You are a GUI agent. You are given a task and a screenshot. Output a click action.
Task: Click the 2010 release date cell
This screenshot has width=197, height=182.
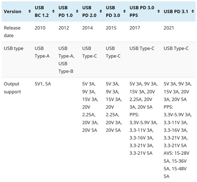pos(40,28)
